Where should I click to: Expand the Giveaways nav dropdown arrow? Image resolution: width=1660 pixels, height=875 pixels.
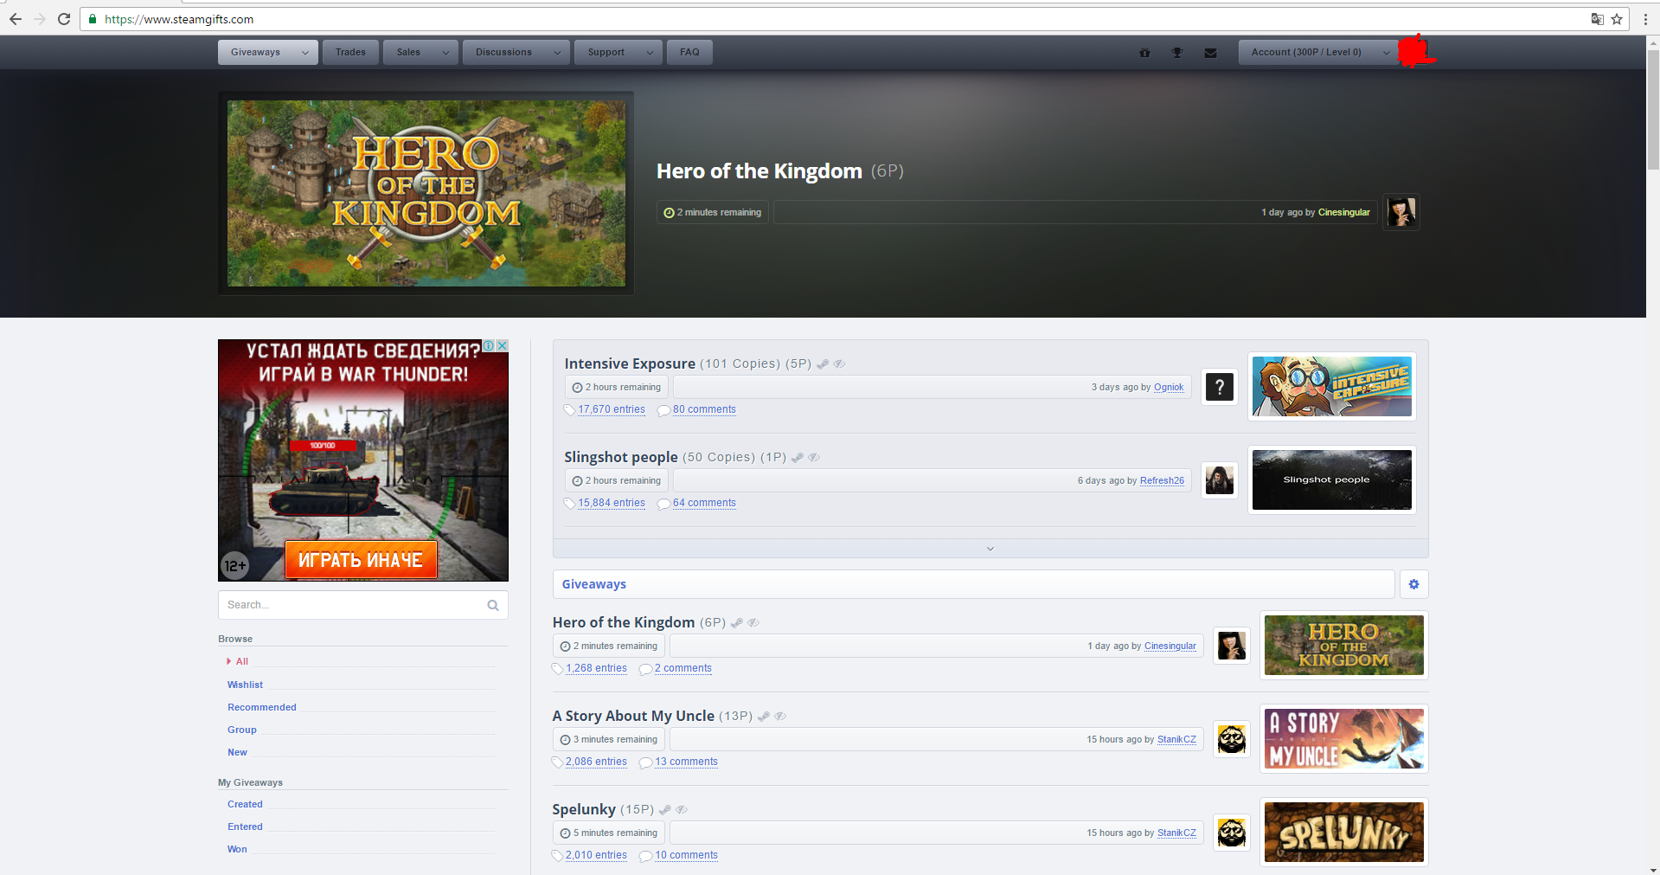point(304,53)
